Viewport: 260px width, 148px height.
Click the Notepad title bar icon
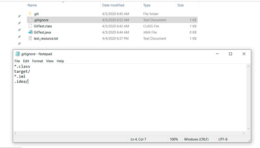[x=18, y=54]
